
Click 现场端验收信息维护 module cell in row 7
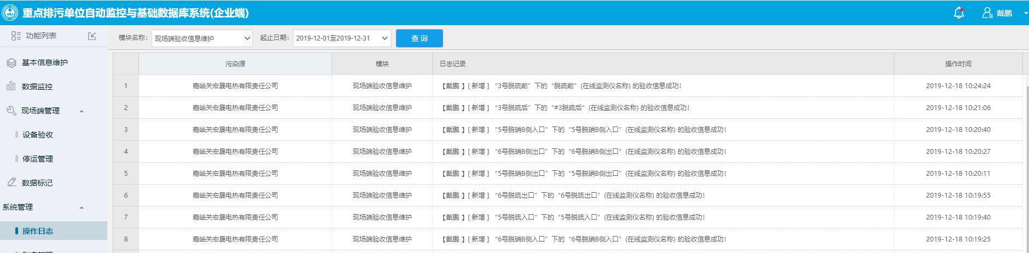click(382, 217)
